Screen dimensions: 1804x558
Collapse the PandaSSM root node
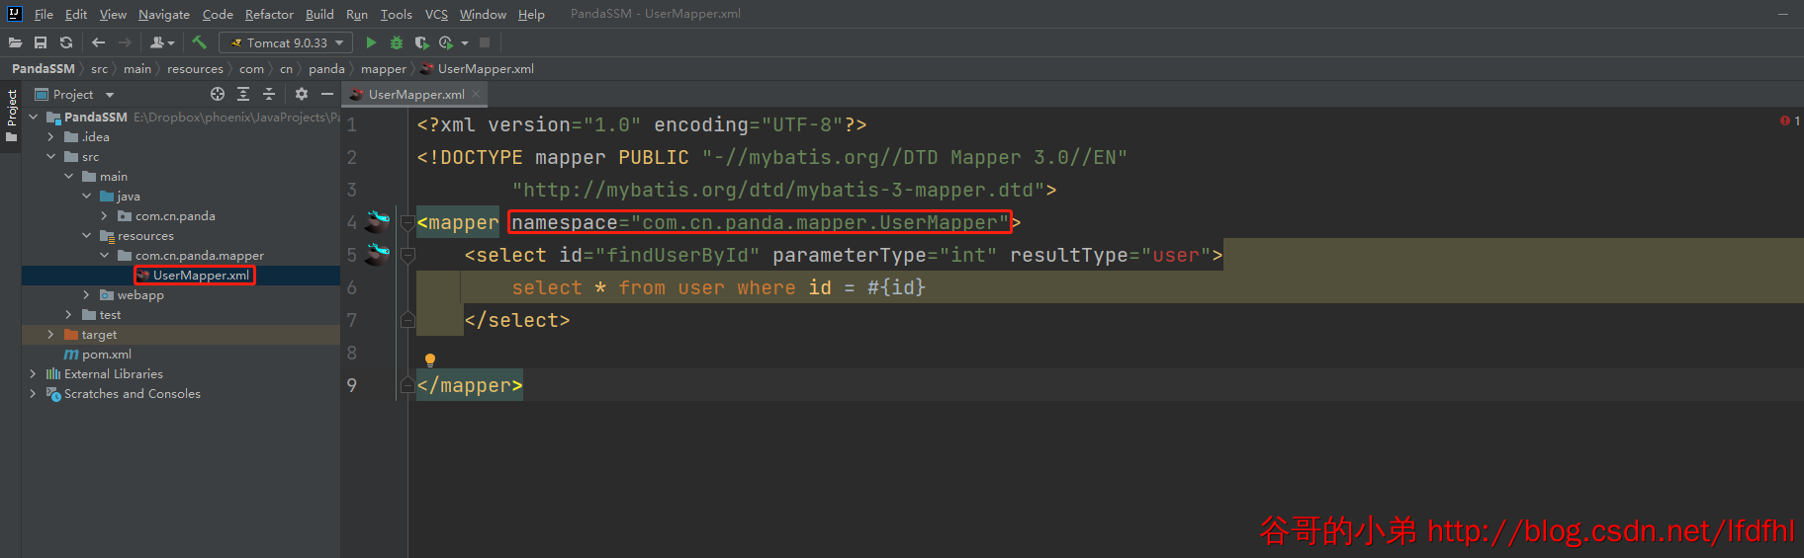(34, 117)
